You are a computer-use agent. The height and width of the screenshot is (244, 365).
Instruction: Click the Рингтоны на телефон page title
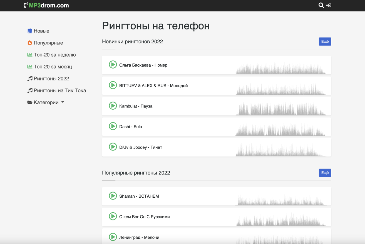click(156, 26)
